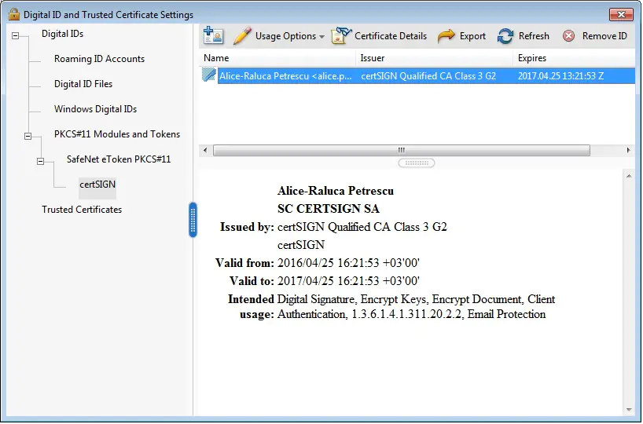
Task: Click issuer cell certSIGN Qualified CA Class 3 G2
Action: [428, 76]
